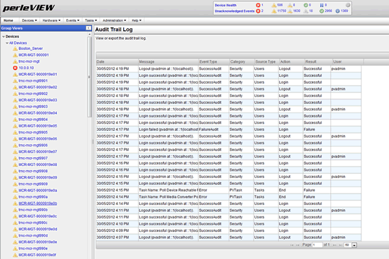Click the red error icon for 10.0.0.10
This screenshot has height=259, width=389.
[x=15, y=67]
